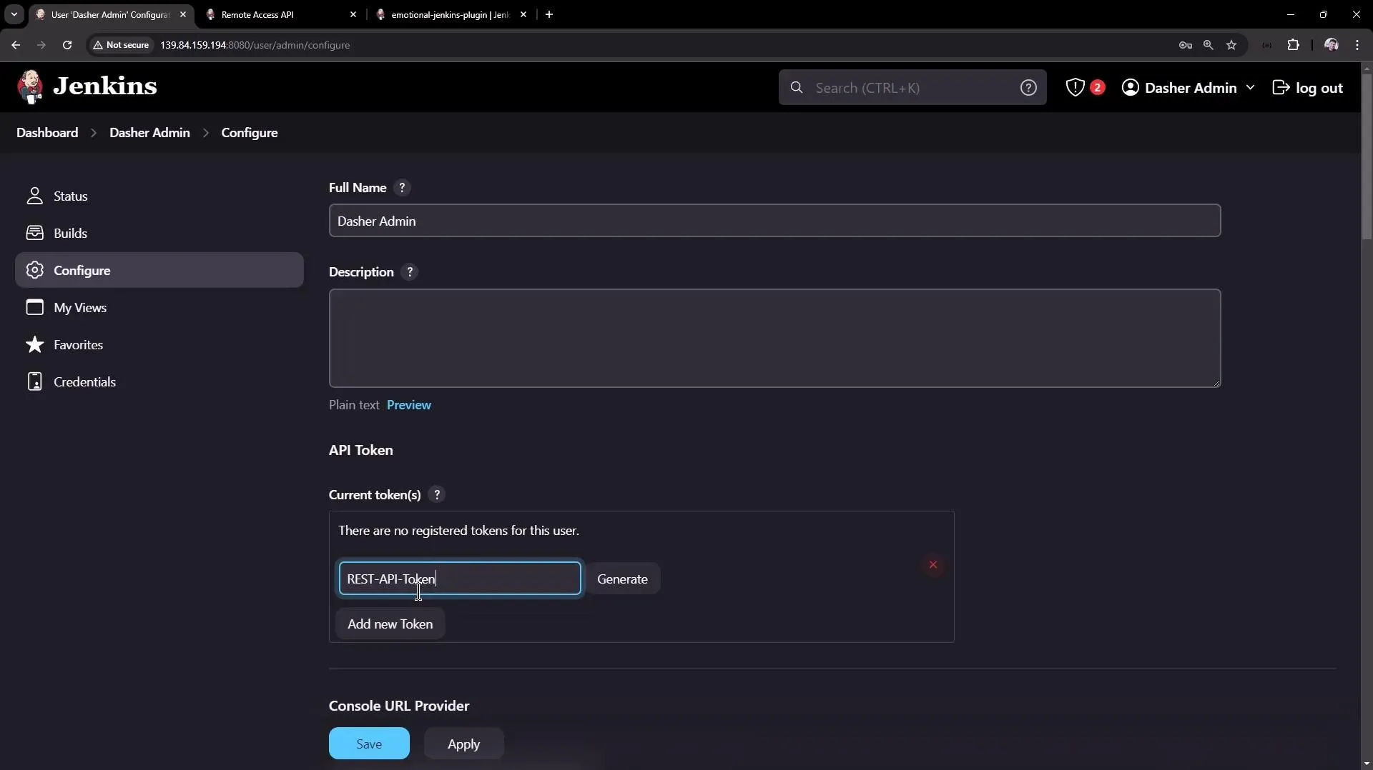The image size is (1373, 770).
Task: Open the Current token(s) help icon
Action: pos(437,494)
